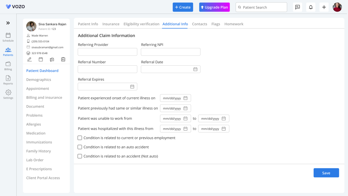The image size is (348, 196).
Task: Check condition related to employment box
Action: coord(80,138)
